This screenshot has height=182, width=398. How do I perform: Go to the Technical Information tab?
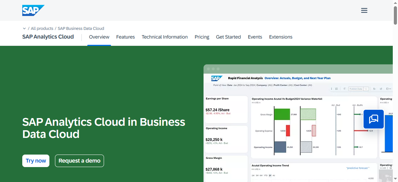165,37
